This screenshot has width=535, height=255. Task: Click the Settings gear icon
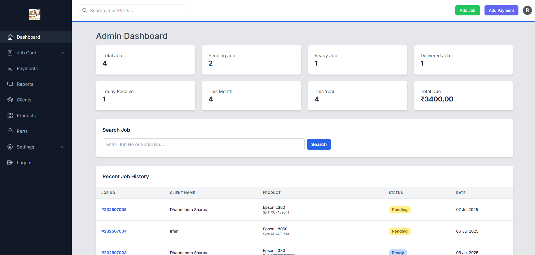coord(10,147)
